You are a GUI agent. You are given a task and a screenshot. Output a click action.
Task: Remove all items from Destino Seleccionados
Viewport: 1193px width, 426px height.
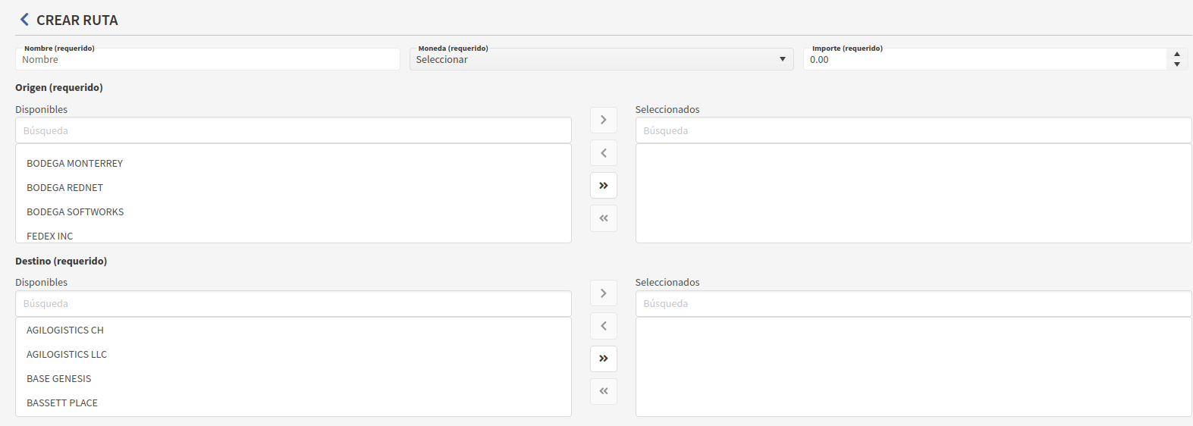click(603, 391)
